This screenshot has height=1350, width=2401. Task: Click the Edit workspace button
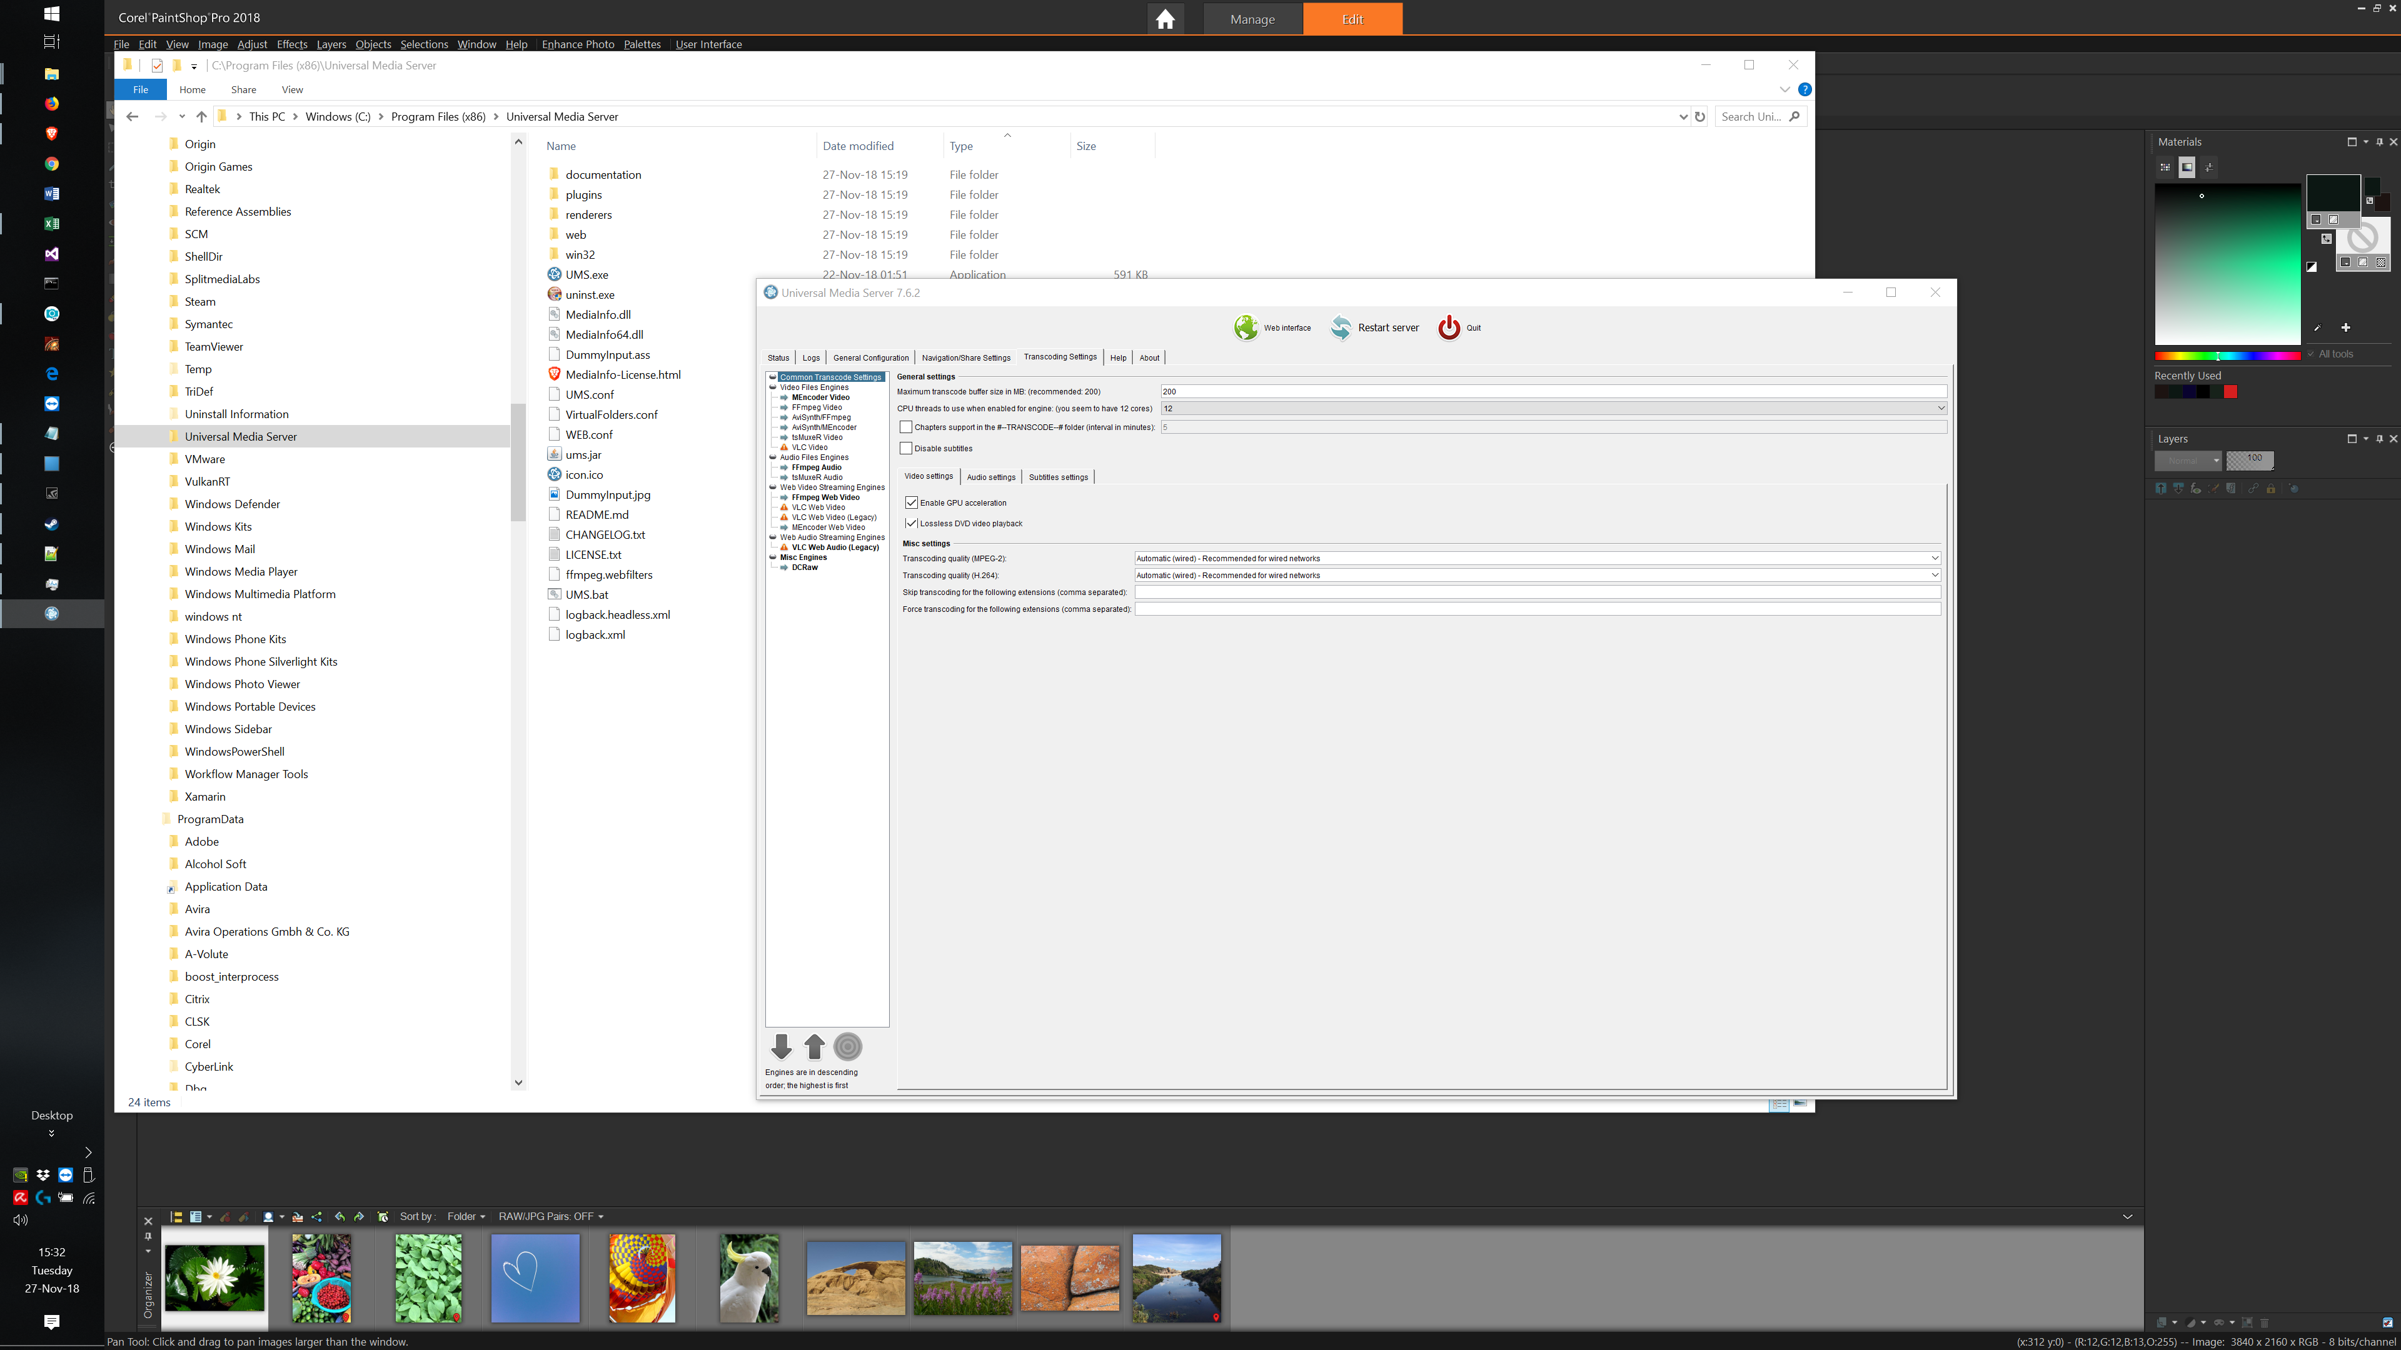pos(1352,19)
